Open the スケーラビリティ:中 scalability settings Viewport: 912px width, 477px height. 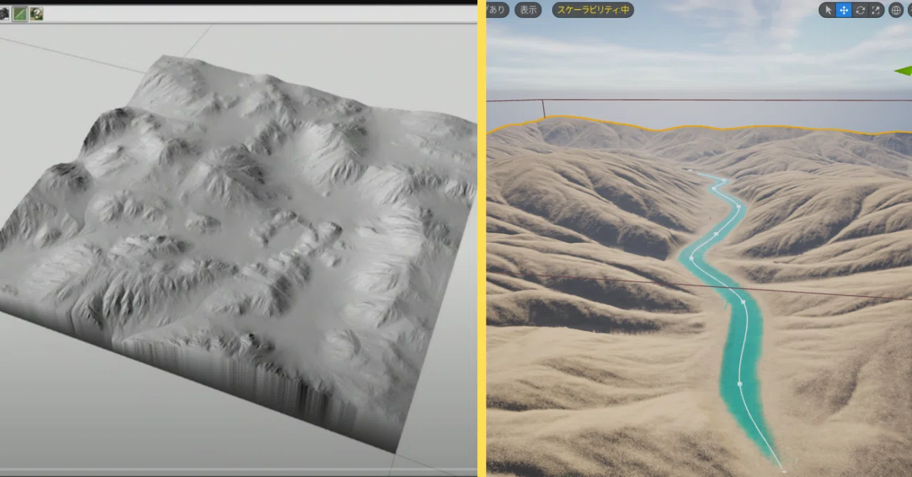[593, 10]
